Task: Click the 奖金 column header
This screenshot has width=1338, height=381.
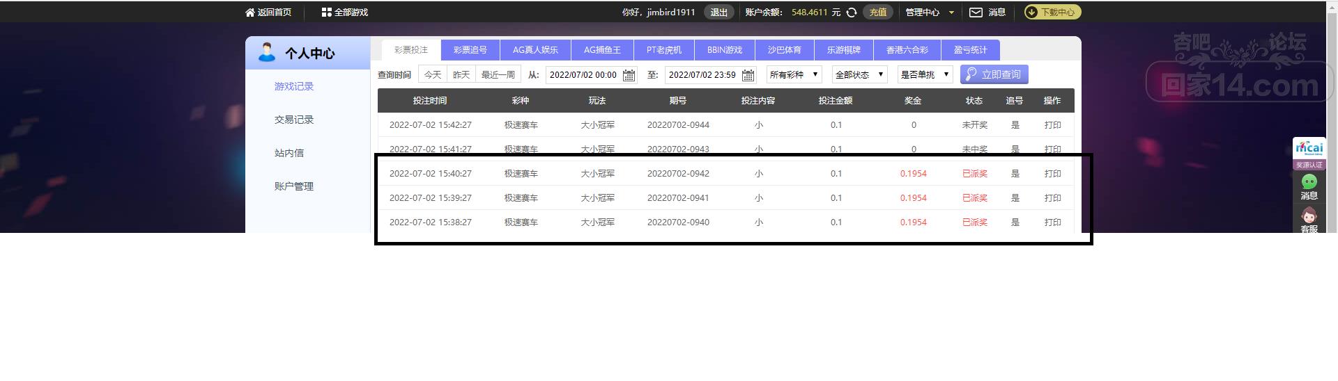Action: [913, 101]
